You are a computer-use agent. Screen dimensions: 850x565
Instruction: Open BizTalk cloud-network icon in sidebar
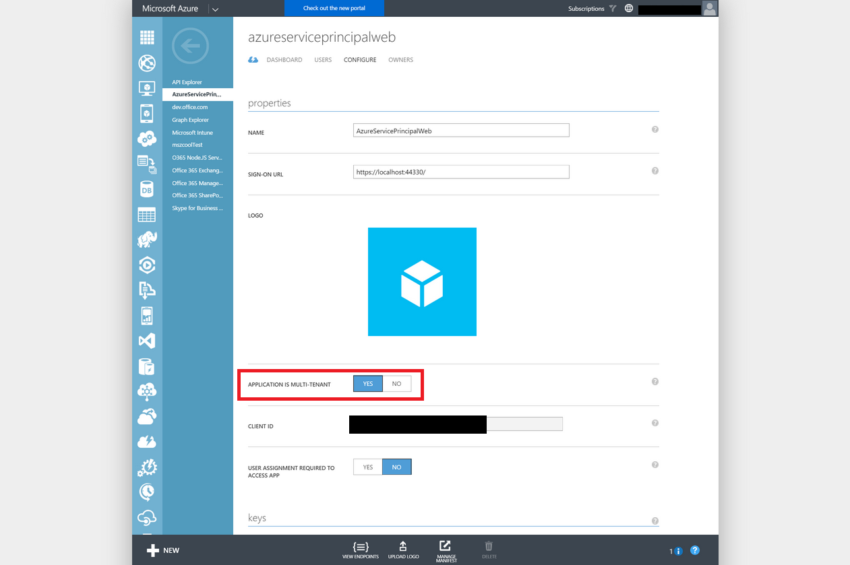(x=147, y=391)
